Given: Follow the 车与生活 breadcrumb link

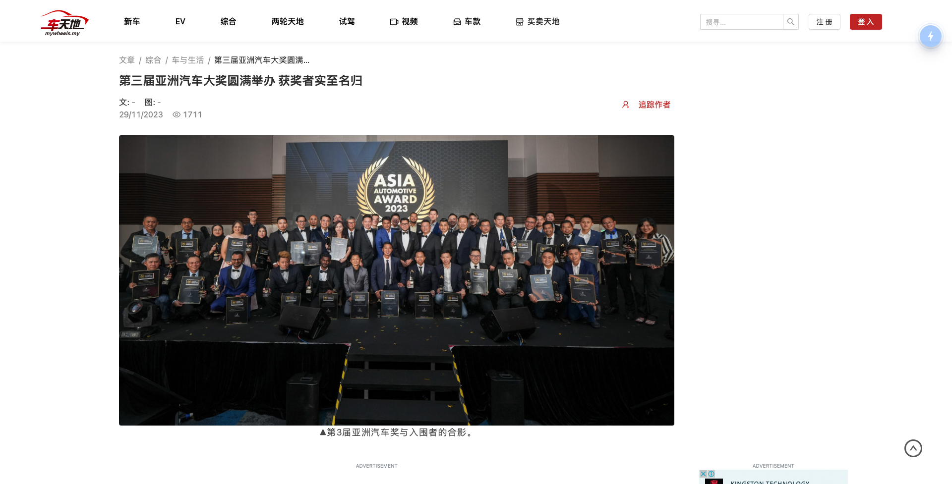Looking at the screenshot, I should pyautogui.click(x=188, y=60).
